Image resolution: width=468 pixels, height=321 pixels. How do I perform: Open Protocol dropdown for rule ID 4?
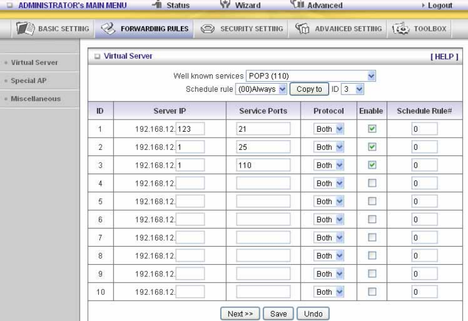(328, 183)
